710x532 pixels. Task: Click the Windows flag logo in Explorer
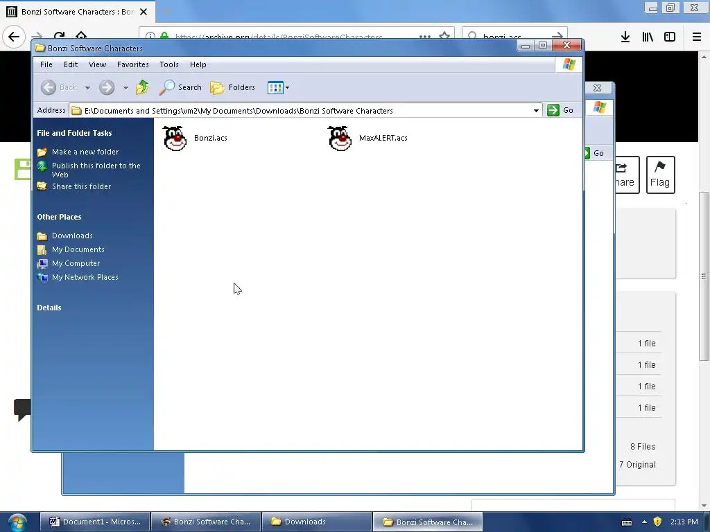point(569,64)
